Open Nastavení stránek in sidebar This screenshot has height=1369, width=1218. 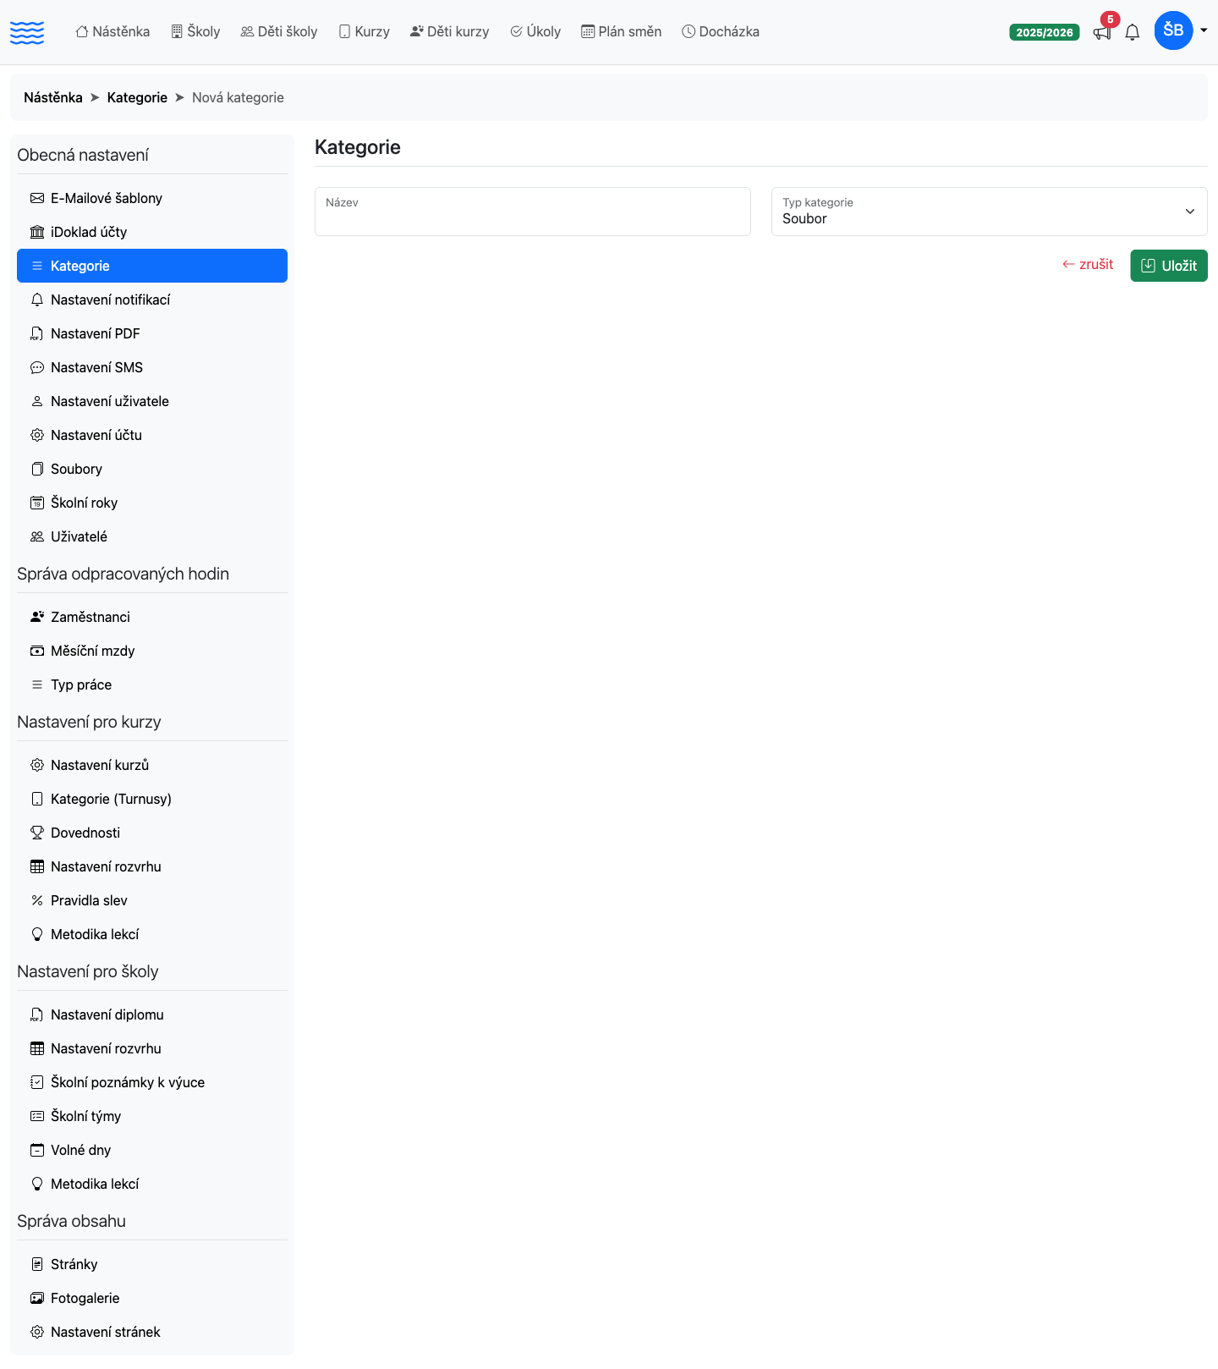click(x=152, y=1332)
